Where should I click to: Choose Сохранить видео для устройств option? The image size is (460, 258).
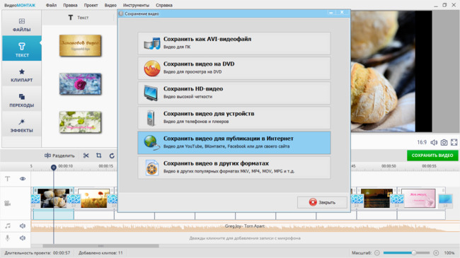pyautogui.click(x=234, y=118)
